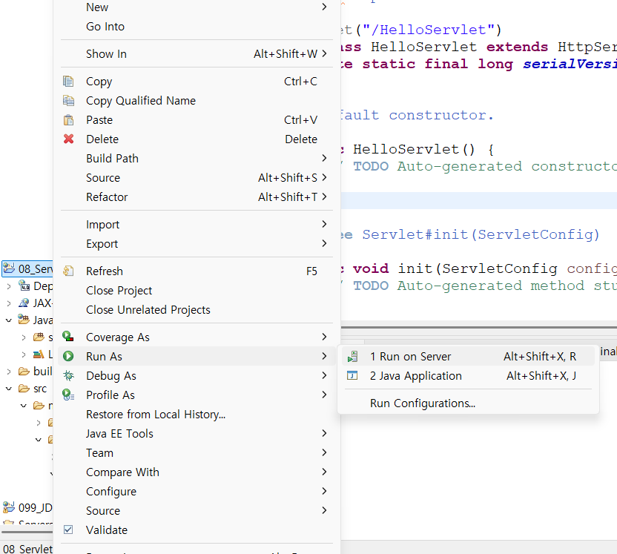This screenshot has height=554, width=617.
Task: Click the 099_JD project icon
Action: (x=9, y=507)
